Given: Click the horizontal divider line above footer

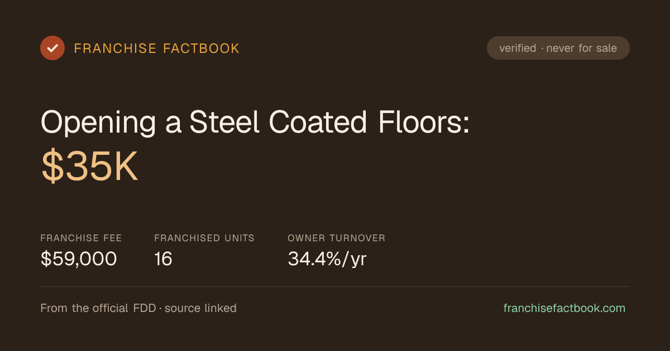Looking at the screenshot, I should click(x=335, y=286).
